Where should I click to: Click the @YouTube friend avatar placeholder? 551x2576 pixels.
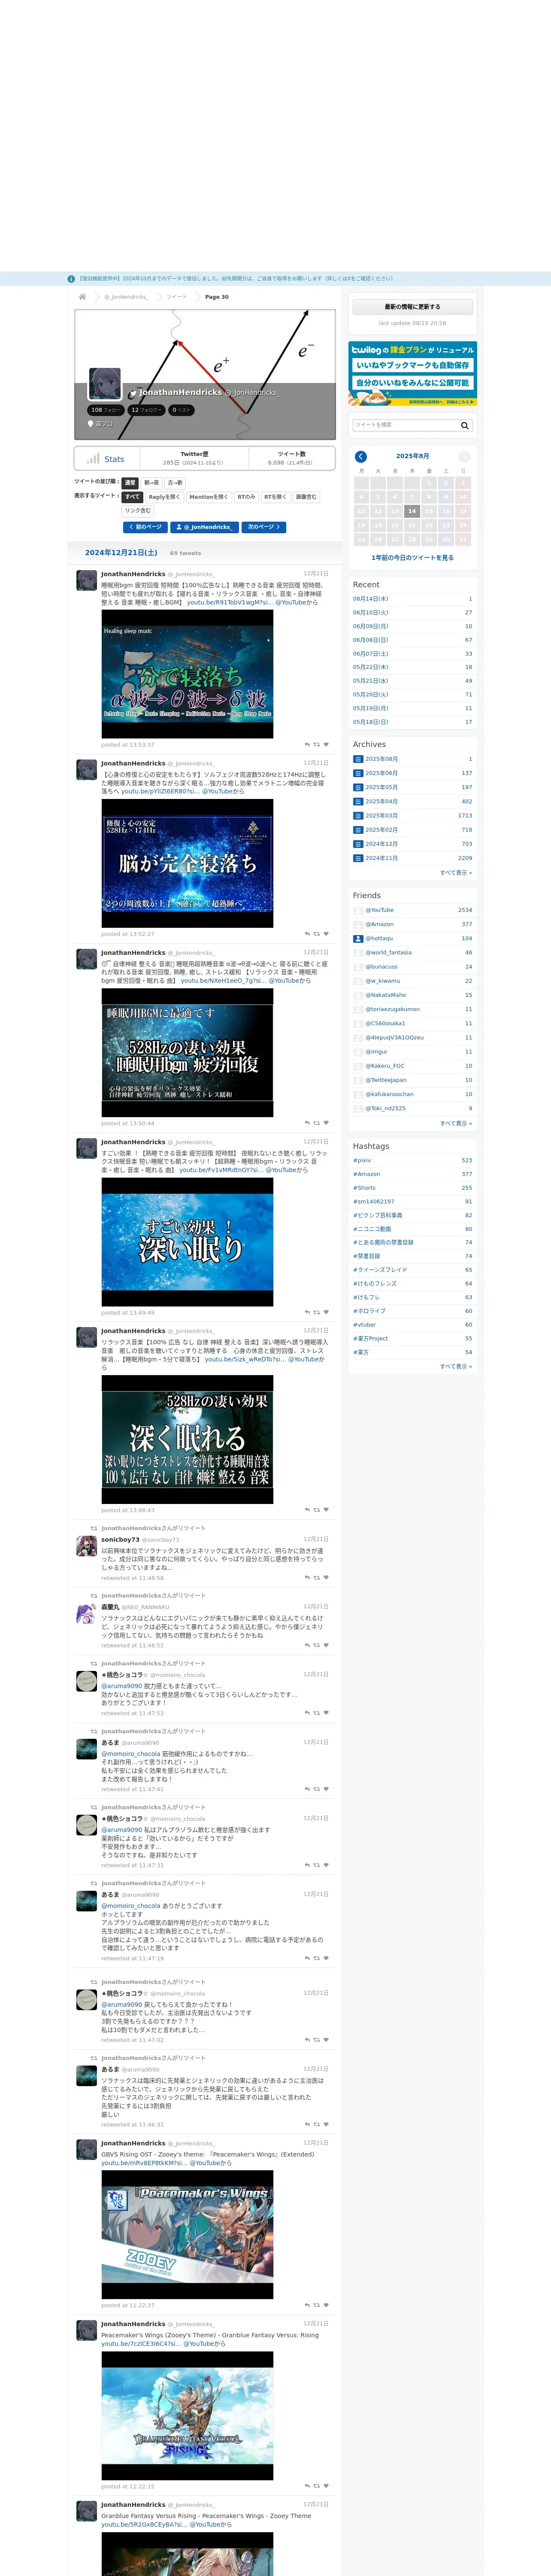(x=358, y=910)
